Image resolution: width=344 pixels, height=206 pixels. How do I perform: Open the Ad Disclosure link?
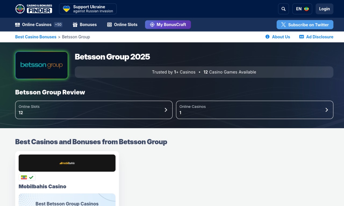(320, 37)
